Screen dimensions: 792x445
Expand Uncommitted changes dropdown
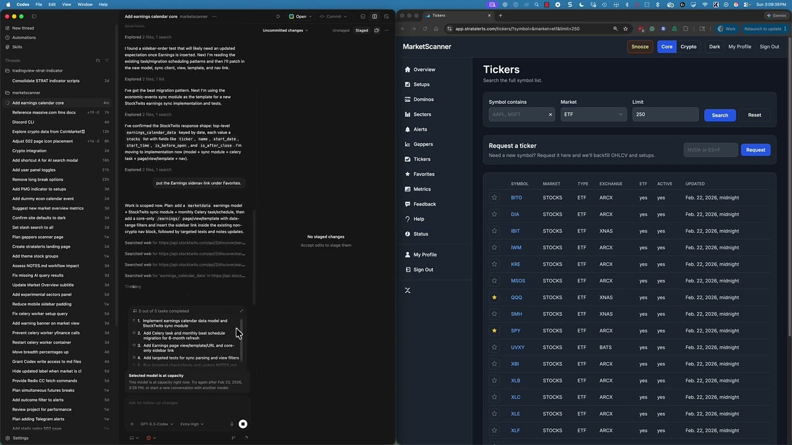click(285, 30)
